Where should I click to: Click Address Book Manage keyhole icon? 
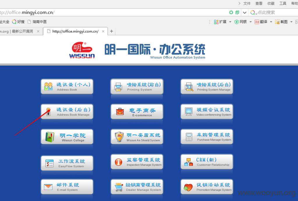48,112
